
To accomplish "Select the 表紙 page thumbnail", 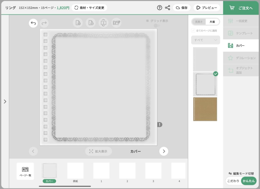I will tap(75, 171).
